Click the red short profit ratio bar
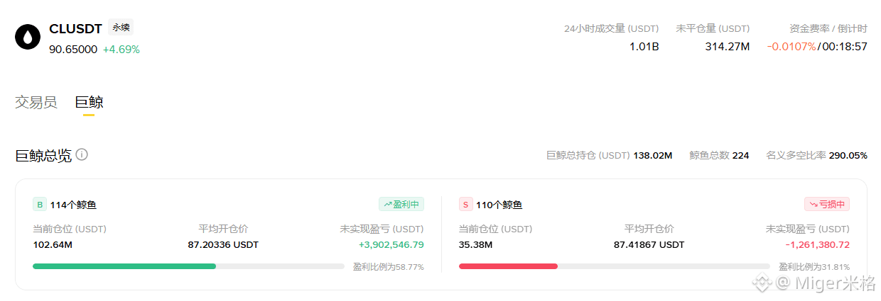The width and height of the screenshot is (881, 301). [508, 266]
